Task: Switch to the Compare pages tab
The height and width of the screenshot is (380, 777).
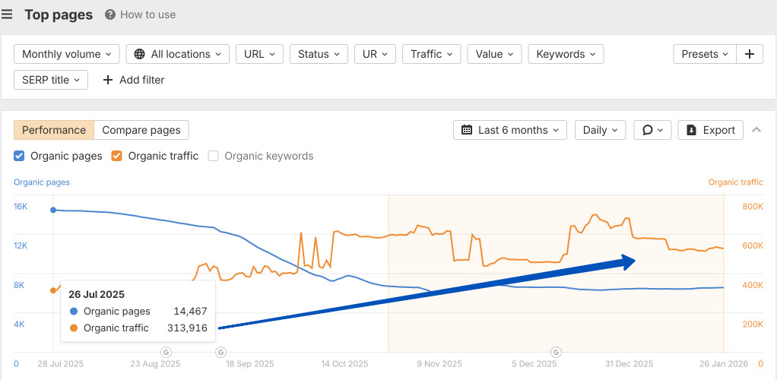Action: click(x=141, y=130)
